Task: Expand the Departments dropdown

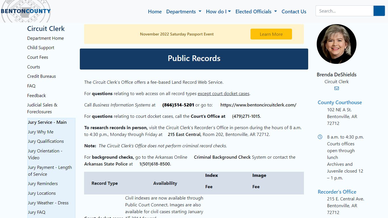Action: tap(183, 11)
